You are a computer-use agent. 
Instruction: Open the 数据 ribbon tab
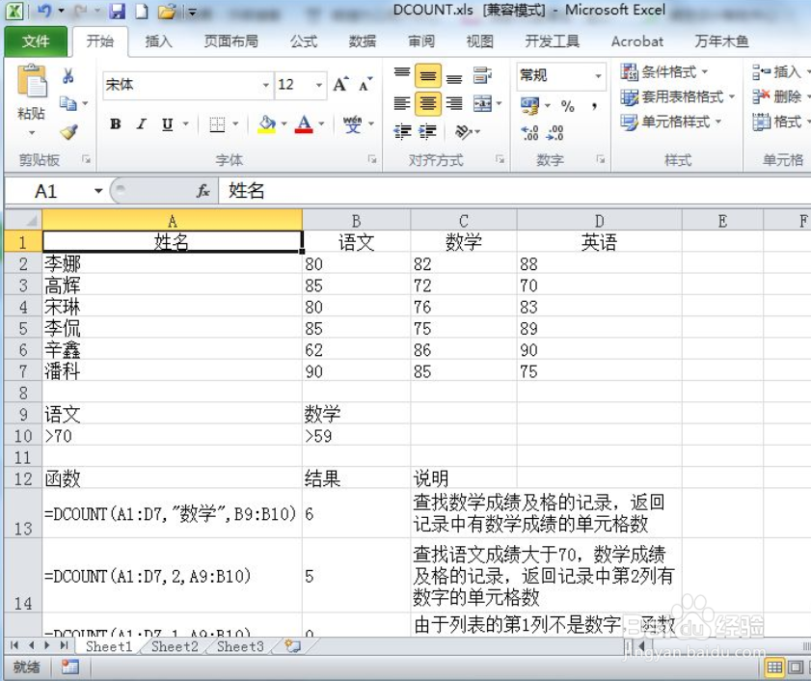pos(364,41)
